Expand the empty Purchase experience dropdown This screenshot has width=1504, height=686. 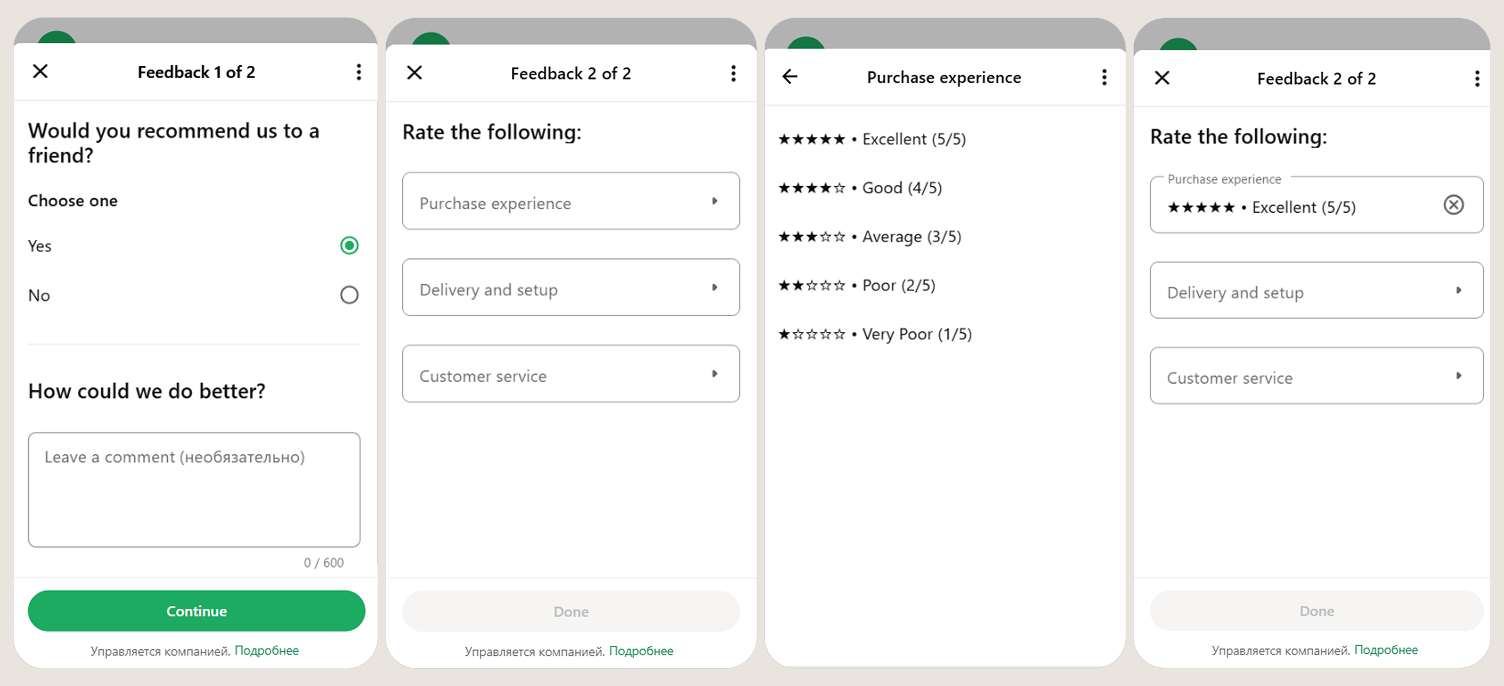tap(570, 201)
